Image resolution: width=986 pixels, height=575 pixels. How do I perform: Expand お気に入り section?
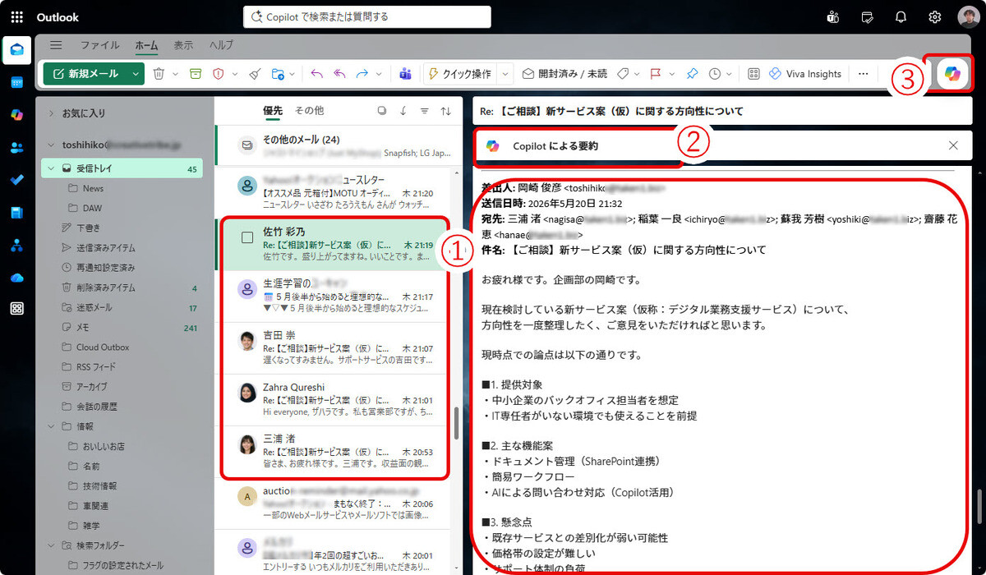click(x=52, y=113)
